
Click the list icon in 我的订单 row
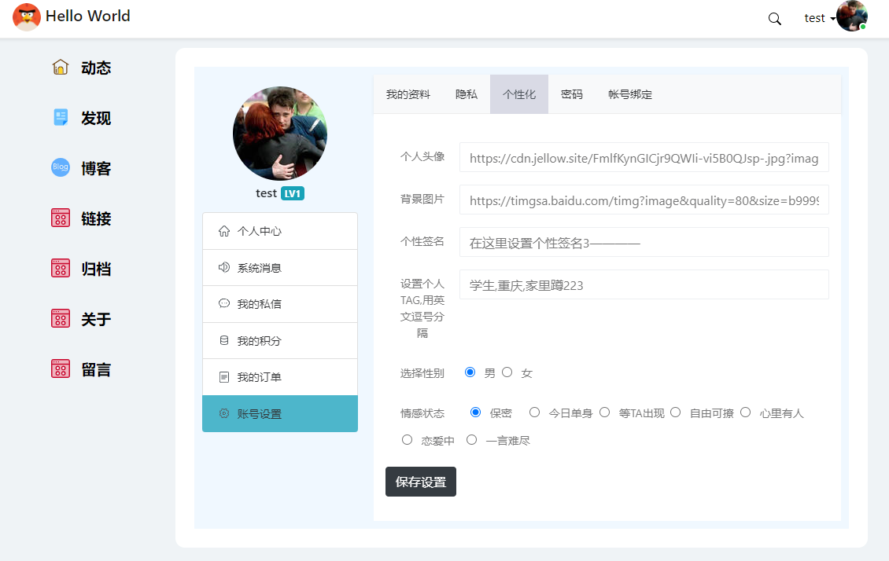(x=224, y=377)
